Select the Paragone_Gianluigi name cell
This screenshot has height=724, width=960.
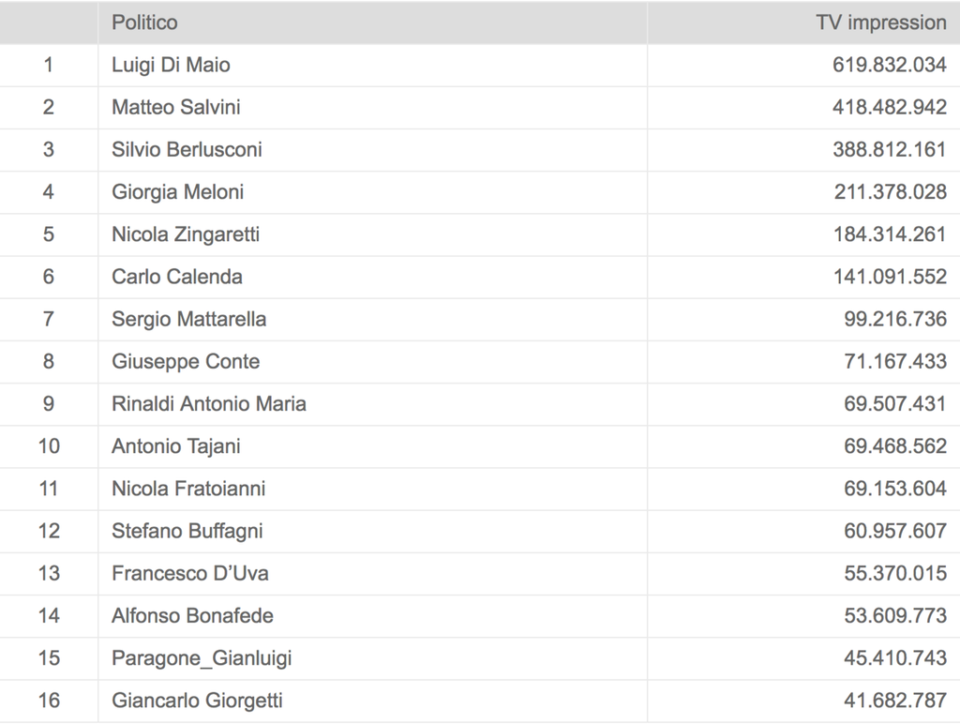coord(202,658)
